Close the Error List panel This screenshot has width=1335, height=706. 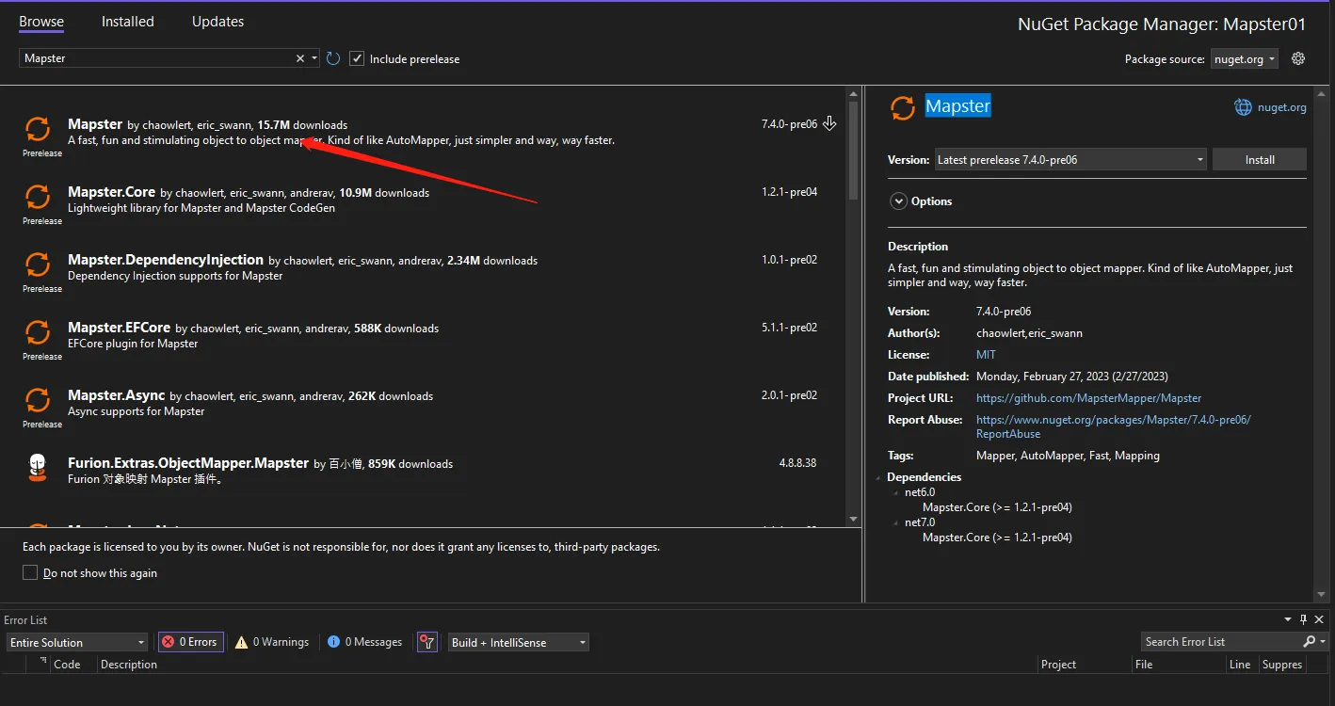(1320, 619)
